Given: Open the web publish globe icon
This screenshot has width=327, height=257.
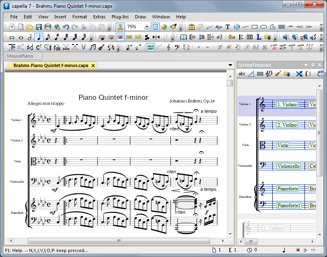Looking at the screenshot, I should [57, 27].
